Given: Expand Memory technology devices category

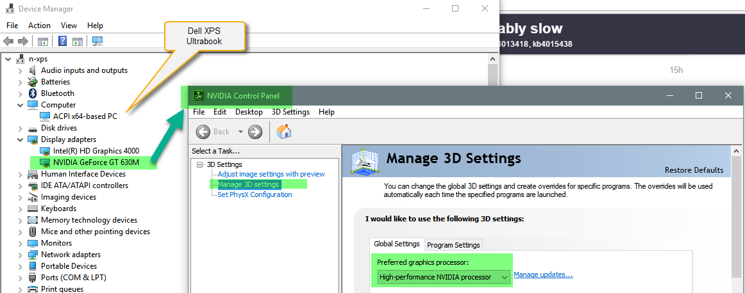Looking at the screenshot, I should click(x=21, y=220).
